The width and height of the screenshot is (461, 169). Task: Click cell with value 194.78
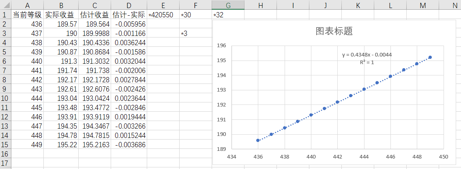tap(61, 135)
